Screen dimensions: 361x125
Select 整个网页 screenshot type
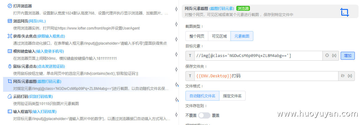(x=197, y=36)
